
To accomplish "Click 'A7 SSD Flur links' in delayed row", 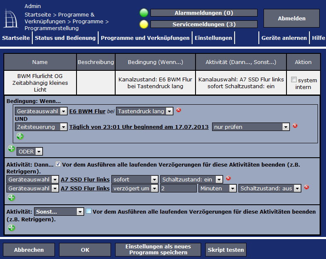I will 85,188.
